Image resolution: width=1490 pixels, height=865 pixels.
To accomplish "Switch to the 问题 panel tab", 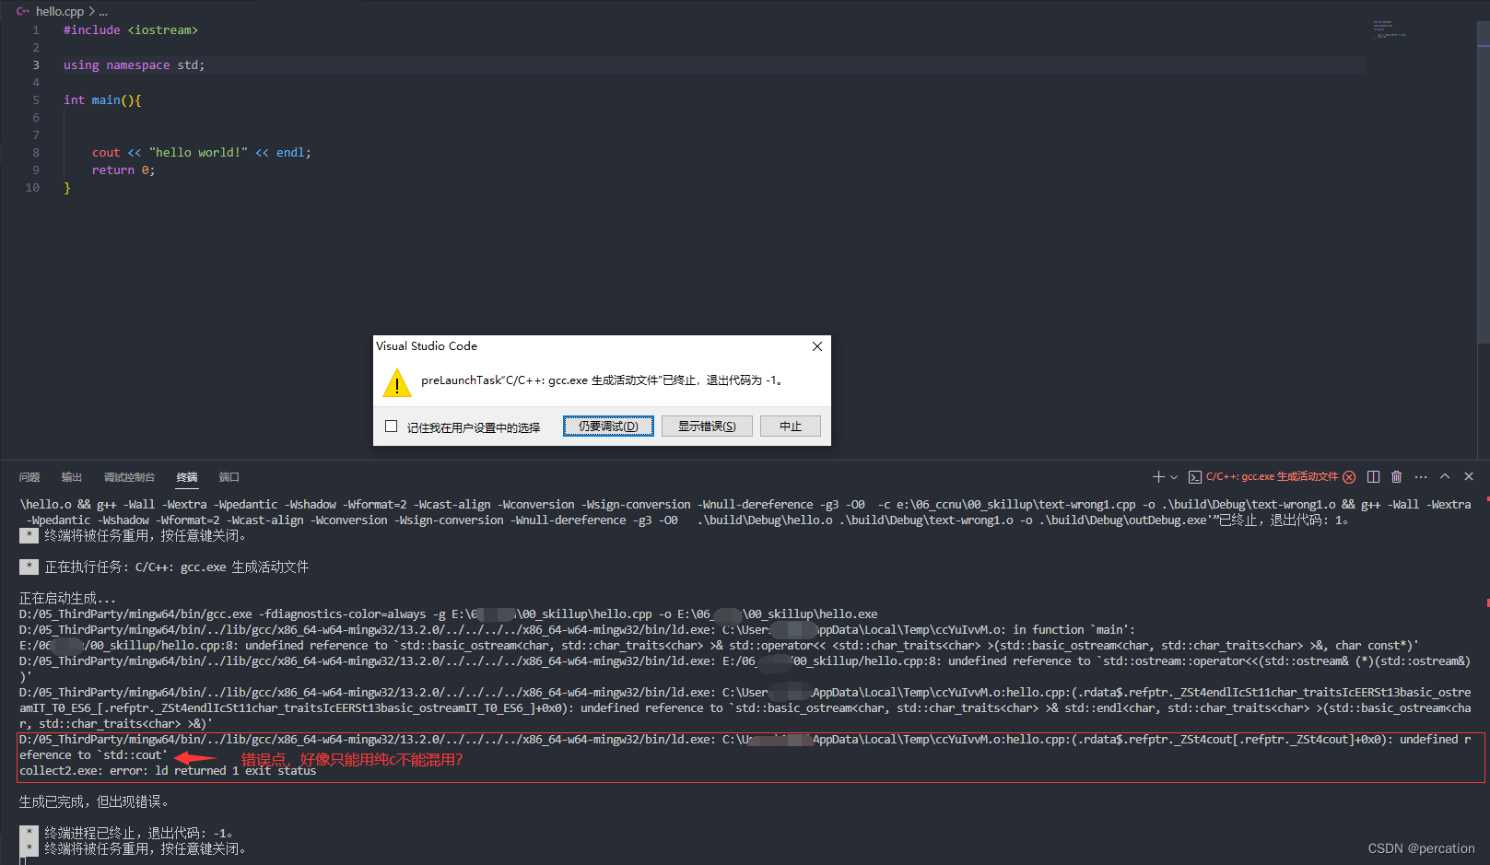I will [x=29, y=476].
